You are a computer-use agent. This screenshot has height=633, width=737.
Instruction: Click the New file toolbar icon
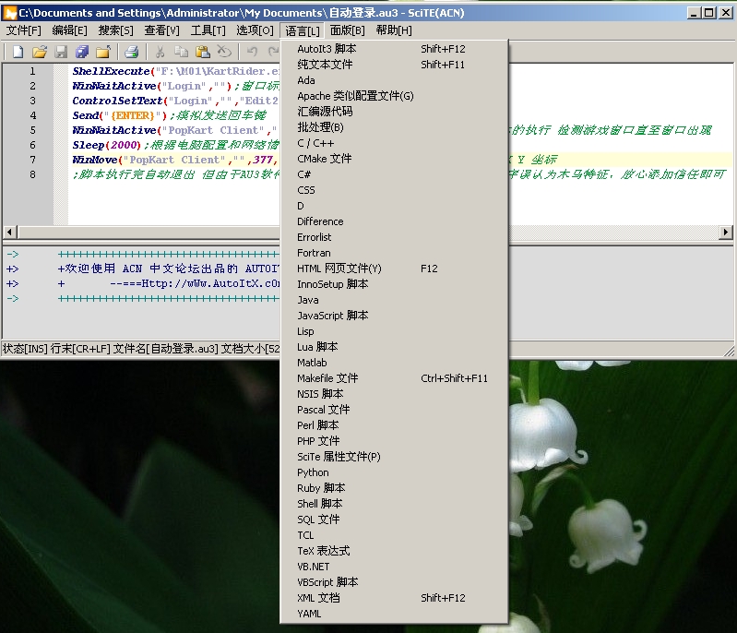tap(18, 52)
